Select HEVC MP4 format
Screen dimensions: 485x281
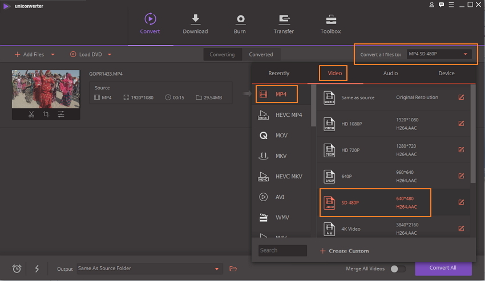[281, 115]
